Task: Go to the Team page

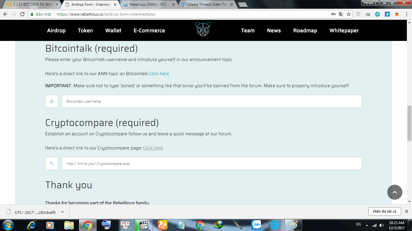Action: pyautogui.click(x=248, y=30)
